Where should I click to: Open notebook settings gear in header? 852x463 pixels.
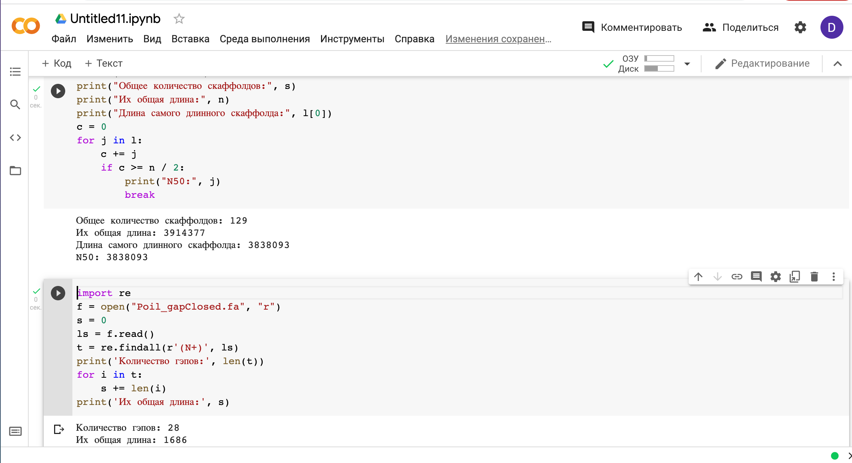coord(800,27)
